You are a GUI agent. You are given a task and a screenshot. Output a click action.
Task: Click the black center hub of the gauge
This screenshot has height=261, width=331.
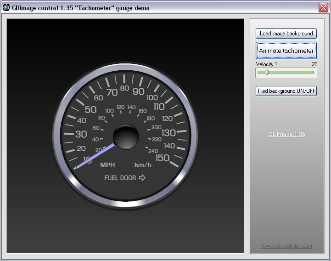click(x=125, y=136)
